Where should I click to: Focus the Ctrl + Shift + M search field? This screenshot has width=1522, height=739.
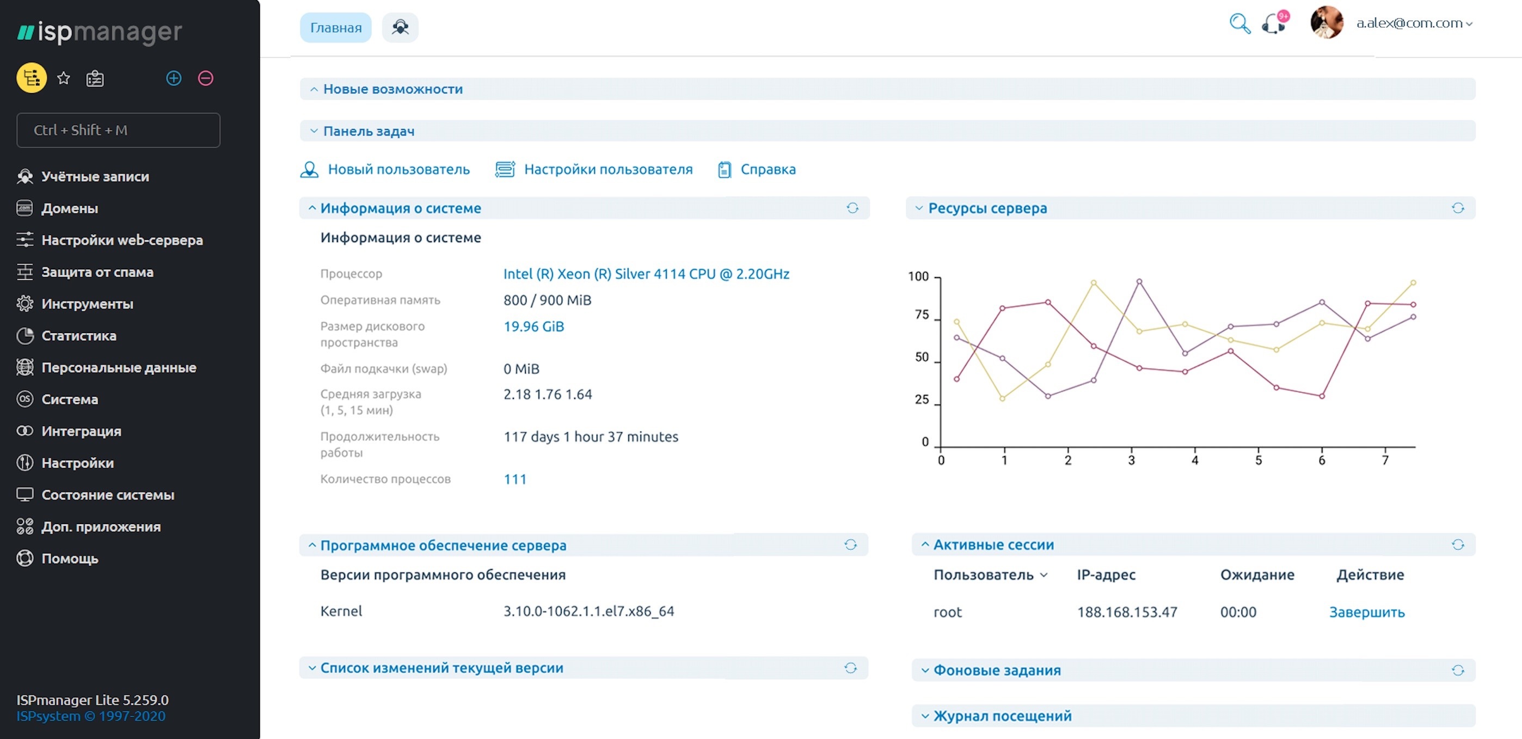[x=118, y=130]
